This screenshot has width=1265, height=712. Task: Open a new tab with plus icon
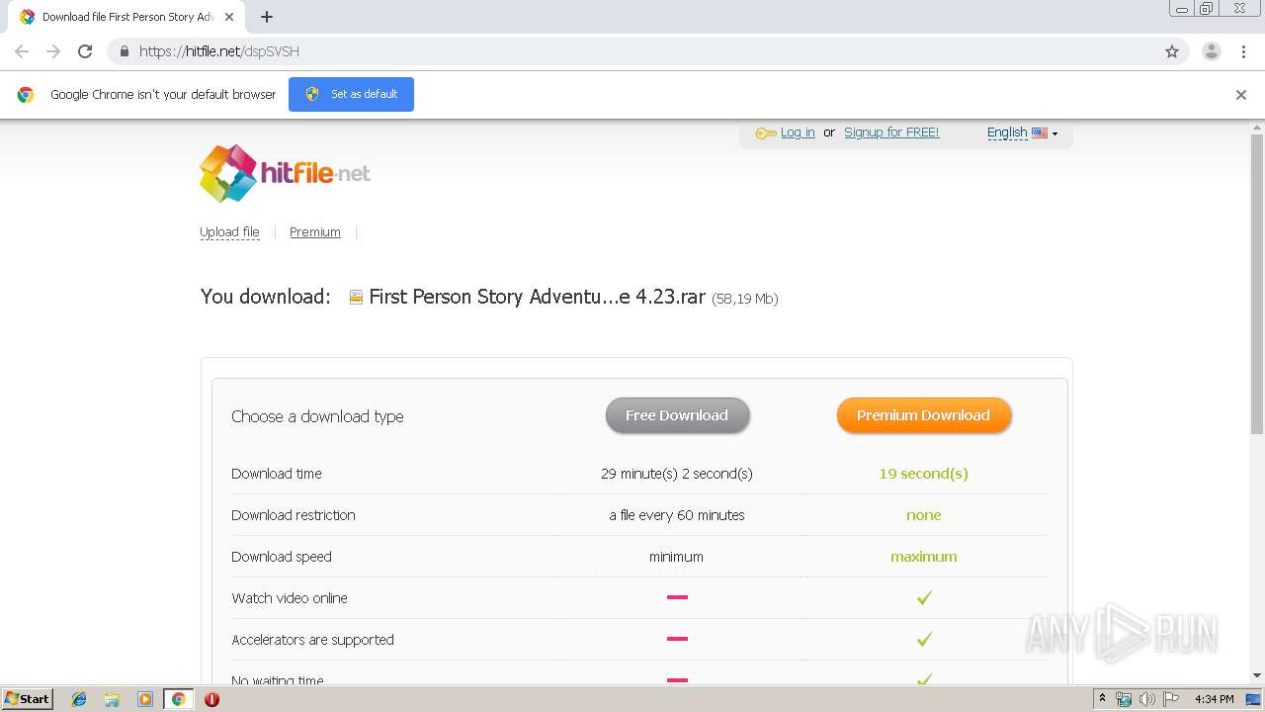click(x=267, y=17)
